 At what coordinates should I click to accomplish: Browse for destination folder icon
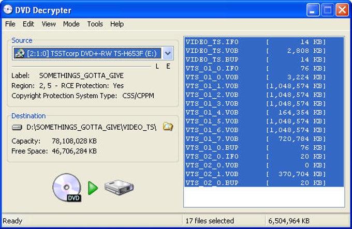(168, 127)
